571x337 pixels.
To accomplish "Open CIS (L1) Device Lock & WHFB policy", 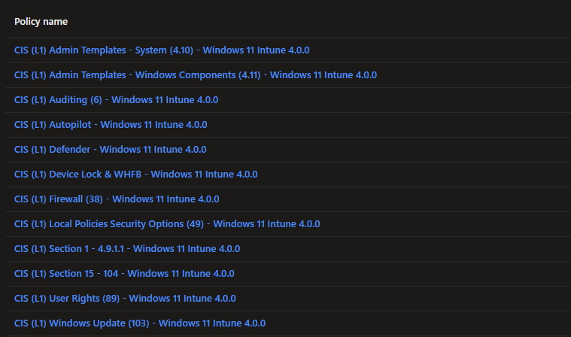I will [x=136, y=174].
